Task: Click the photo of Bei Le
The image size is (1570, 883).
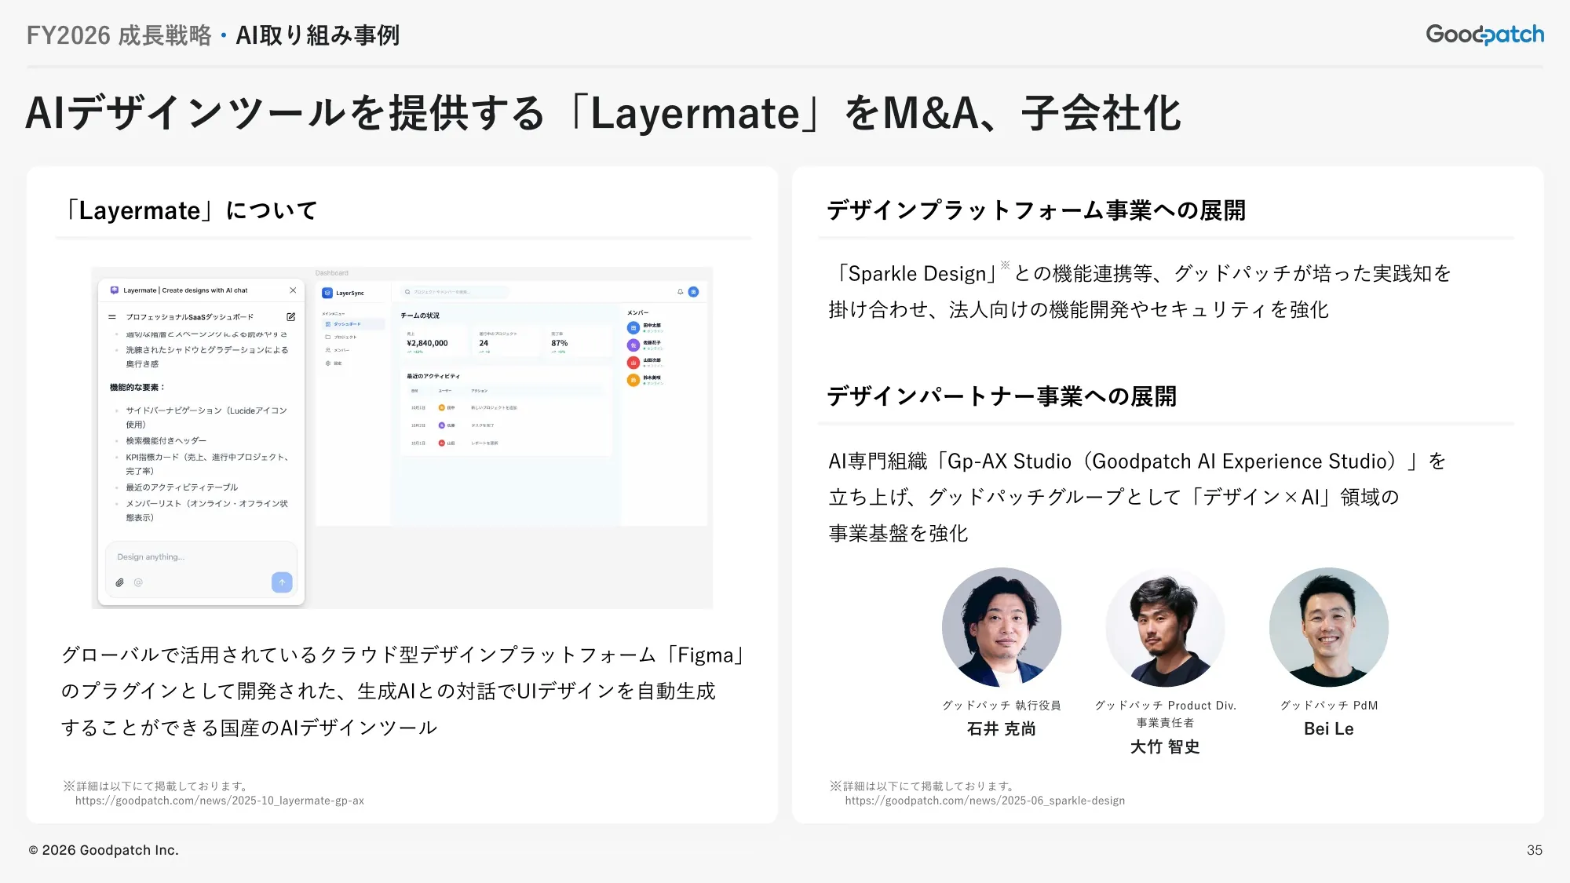Action: point(1329,627)
